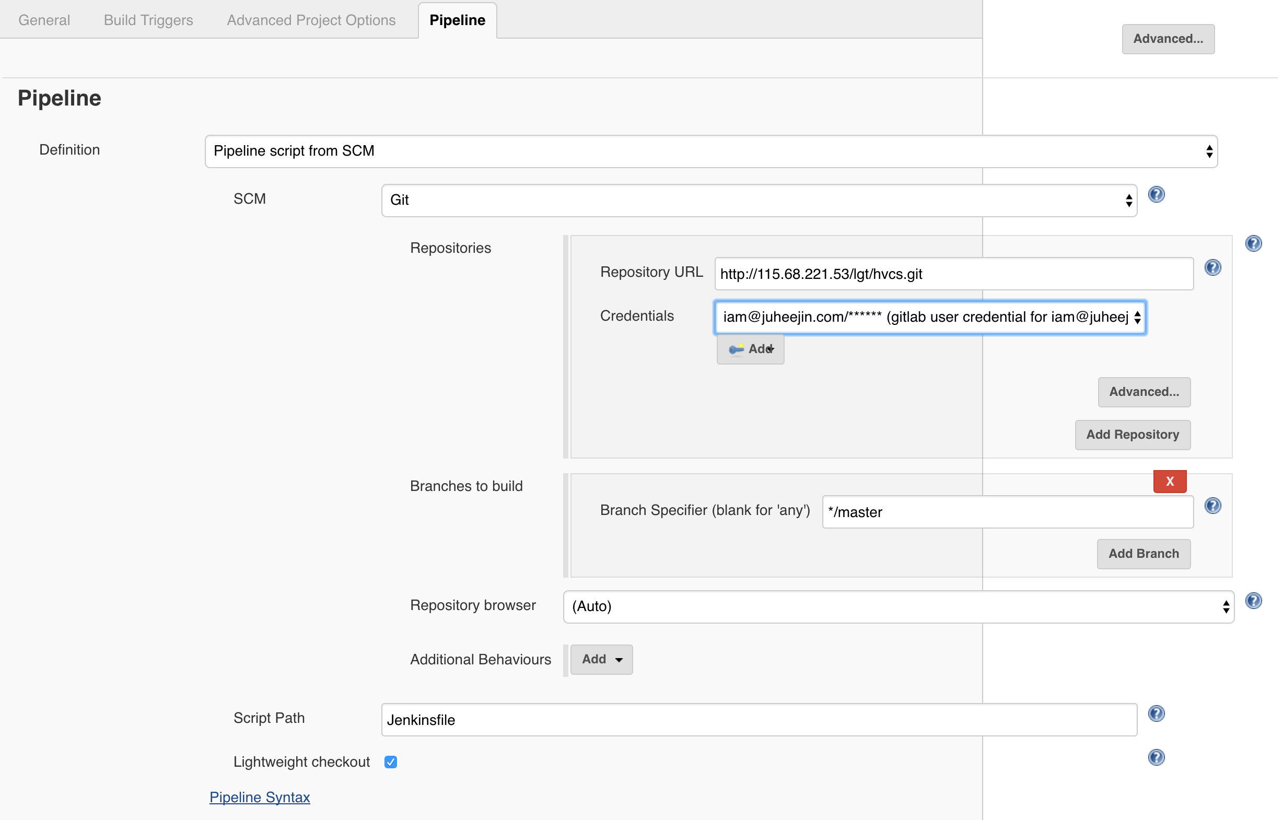Uncheck the Lightweight checkout checkbox
The width and height of the screenshot is (1283, 820).
391,762
